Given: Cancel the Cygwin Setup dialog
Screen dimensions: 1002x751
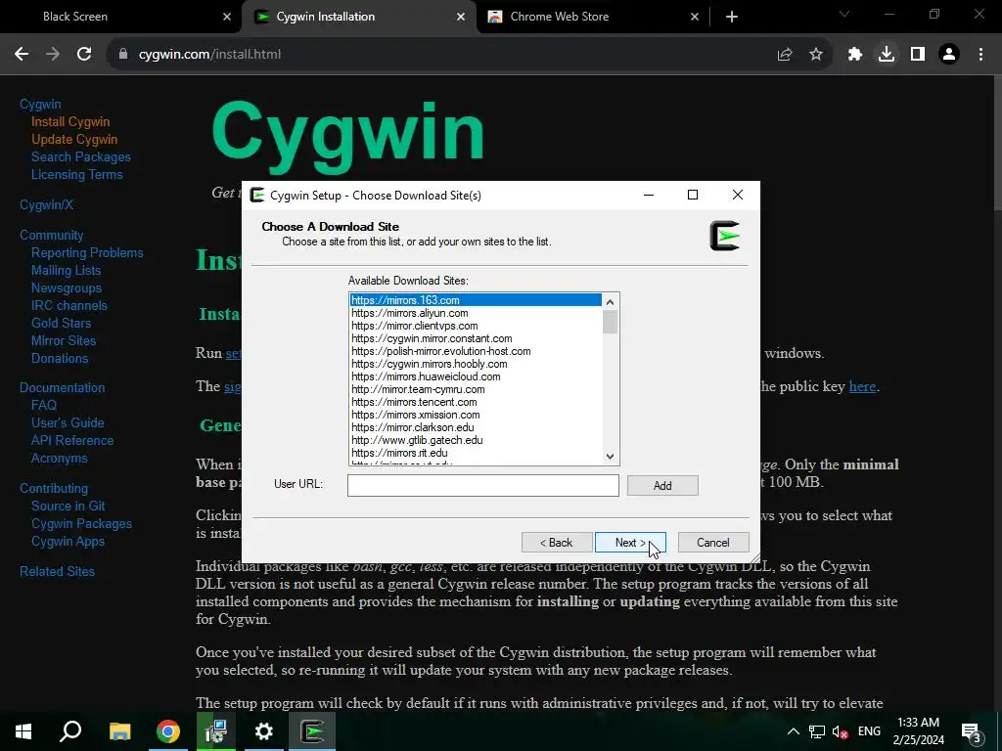Looking at the screenshot, I should (x=713, y=542).
